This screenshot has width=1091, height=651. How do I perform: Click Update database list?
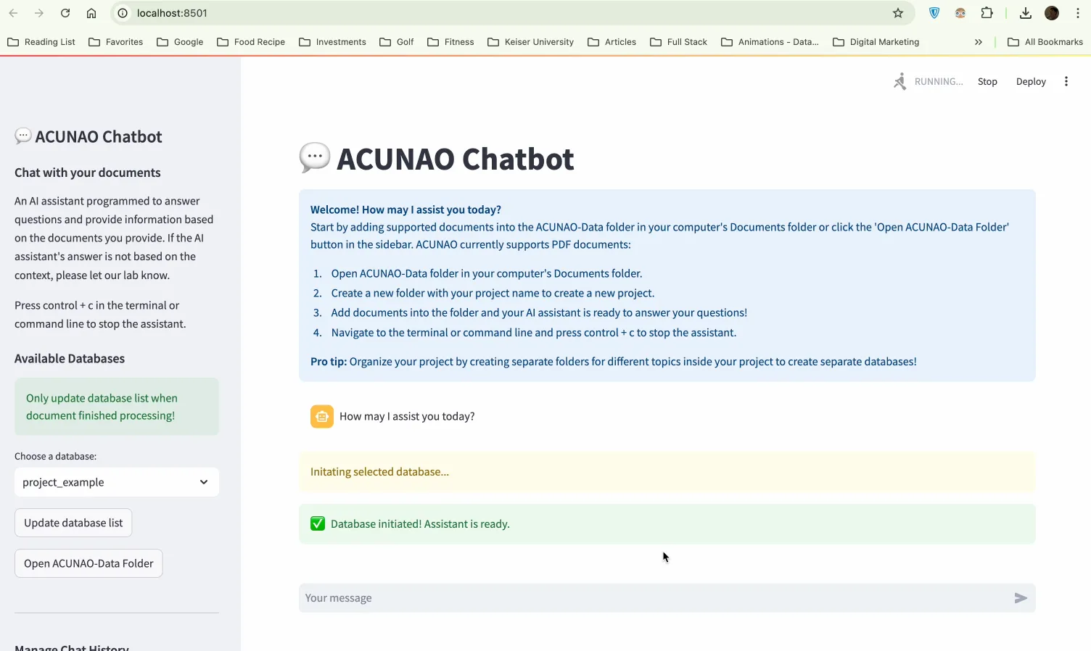click(x=73, y=522)
